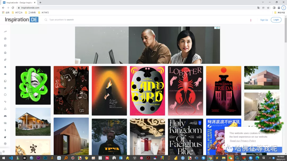Open the 其他书签 bookmarks folder
The width and height of the screenshot is (287, 161).
tap(280, 13)
